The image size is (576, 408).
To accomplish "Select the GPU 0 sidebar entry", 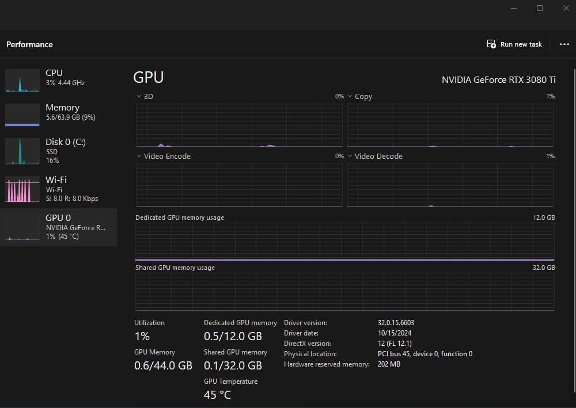I will tap(59, 227).
